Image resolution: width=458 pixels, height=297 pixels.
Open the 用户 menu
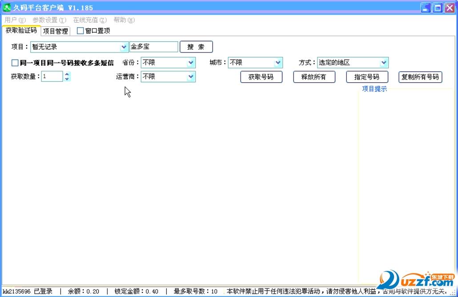(15, 20)
